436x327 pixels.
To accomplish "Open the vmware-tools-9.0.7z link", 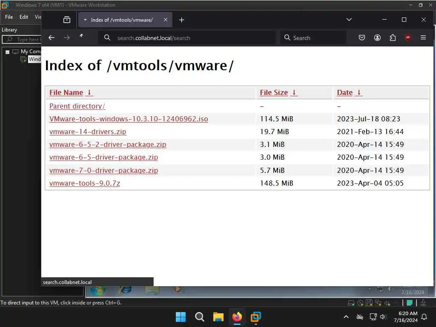I will pos(85,183).
